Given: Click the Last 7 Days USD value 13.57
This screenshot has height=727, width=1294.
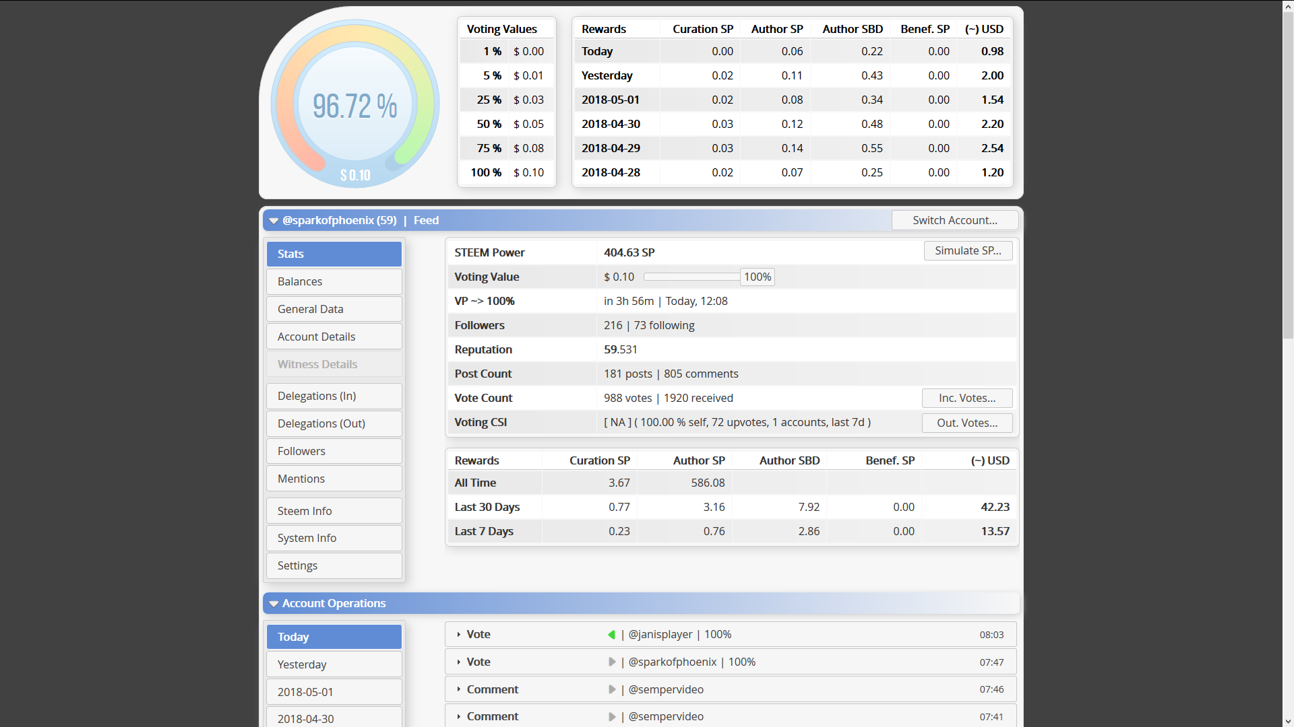Looking at the screenshot, I should (x=995, y=531).
